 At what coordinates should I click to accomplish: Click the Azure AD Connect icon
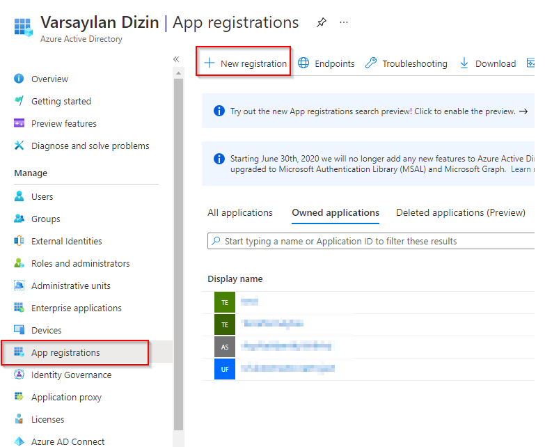[19, 441]
